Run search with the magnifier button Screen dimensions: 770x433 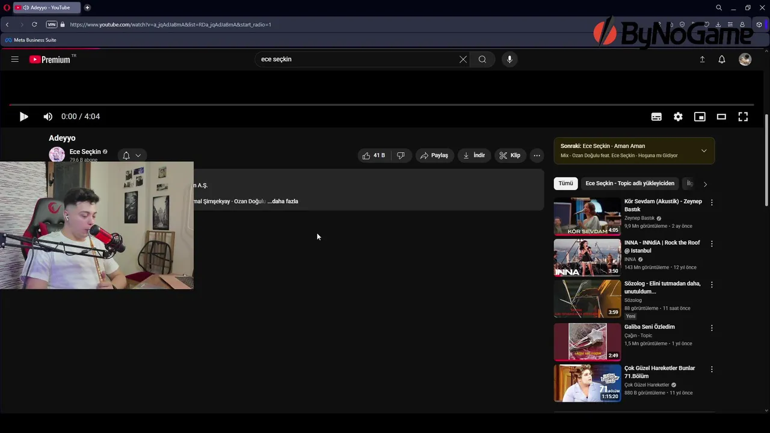482,59
